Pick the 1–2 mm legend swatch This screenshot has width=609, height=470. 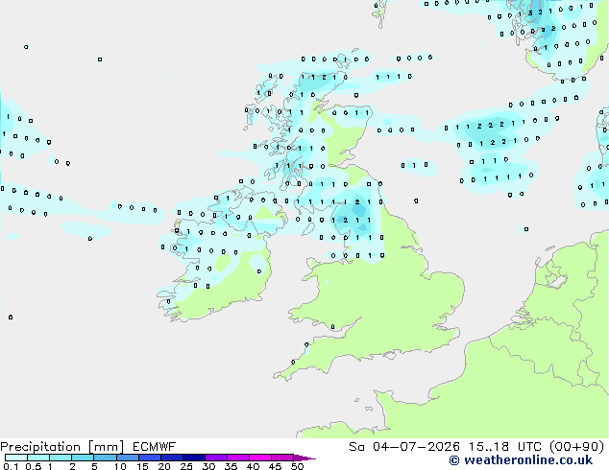[x=61, y=458]
